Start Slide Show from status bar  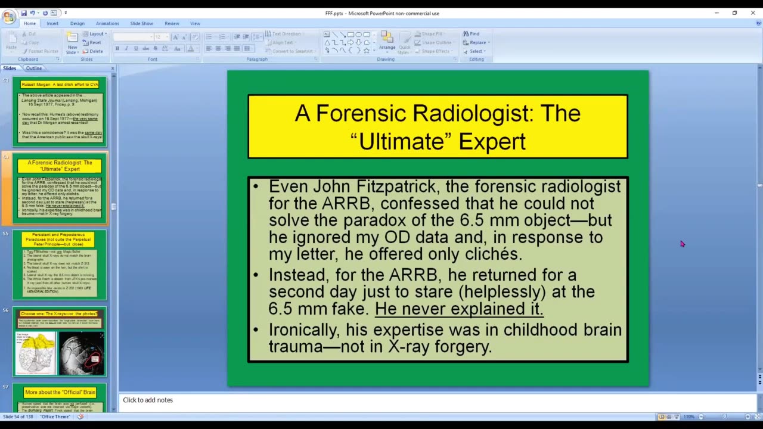tap(677, 416)
